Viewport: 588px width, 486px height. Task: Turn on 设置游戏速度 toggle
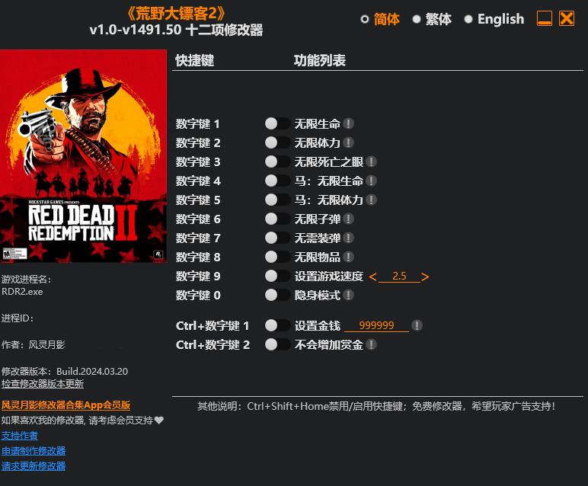coord(277,276)
